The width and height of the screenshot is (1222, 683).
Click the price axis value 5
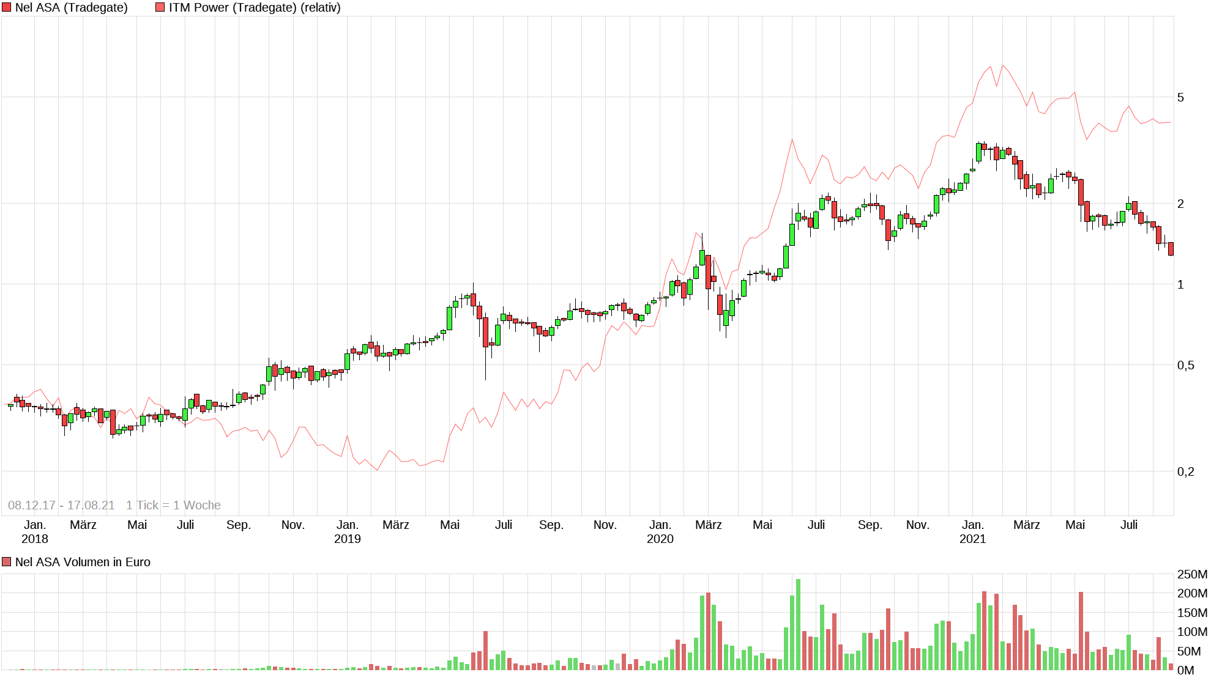coord(1180,97)
